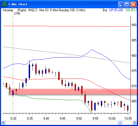Click the chart icon in the title bar
The width and height of the screenshot is (138, 126).
(5, 4)
